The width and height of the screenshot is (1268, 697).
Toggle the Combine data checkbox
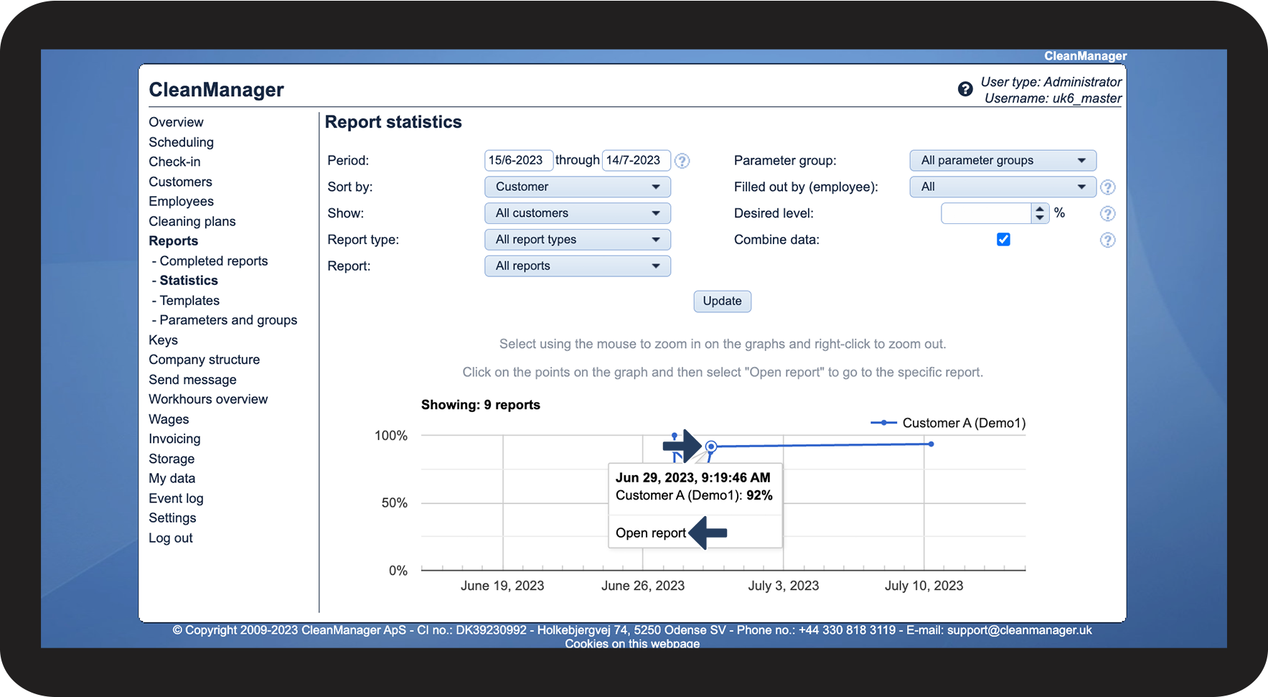[1003, 240]
